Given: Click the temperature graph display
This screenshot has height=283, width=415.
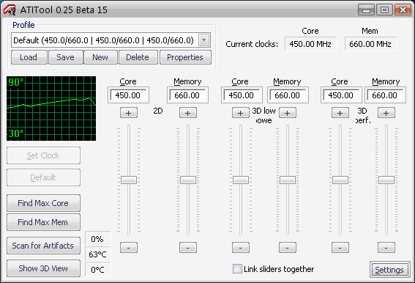Looking at the screenshot, I should tap(51, 109).
